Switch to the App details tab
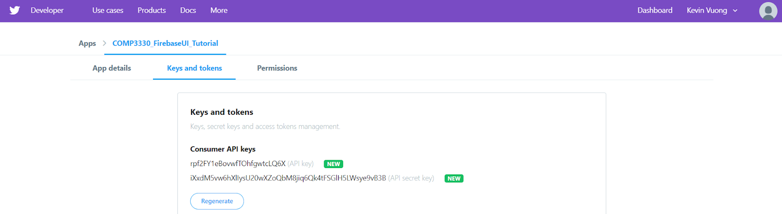Screen dimensions: 782x214 (x=112, y=68)
